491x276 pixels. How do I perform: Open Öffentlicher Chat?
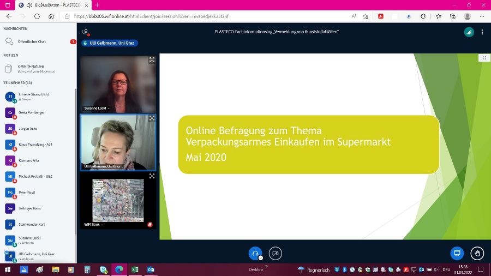coord(38,41)
